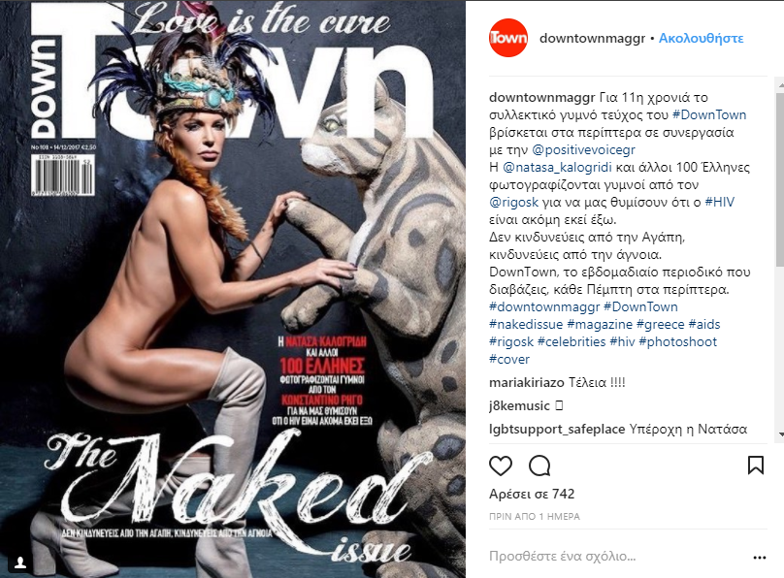
Task: Open the downtownmaggr profile avatar
Action: pyautogui.click(x=508, y=38)
